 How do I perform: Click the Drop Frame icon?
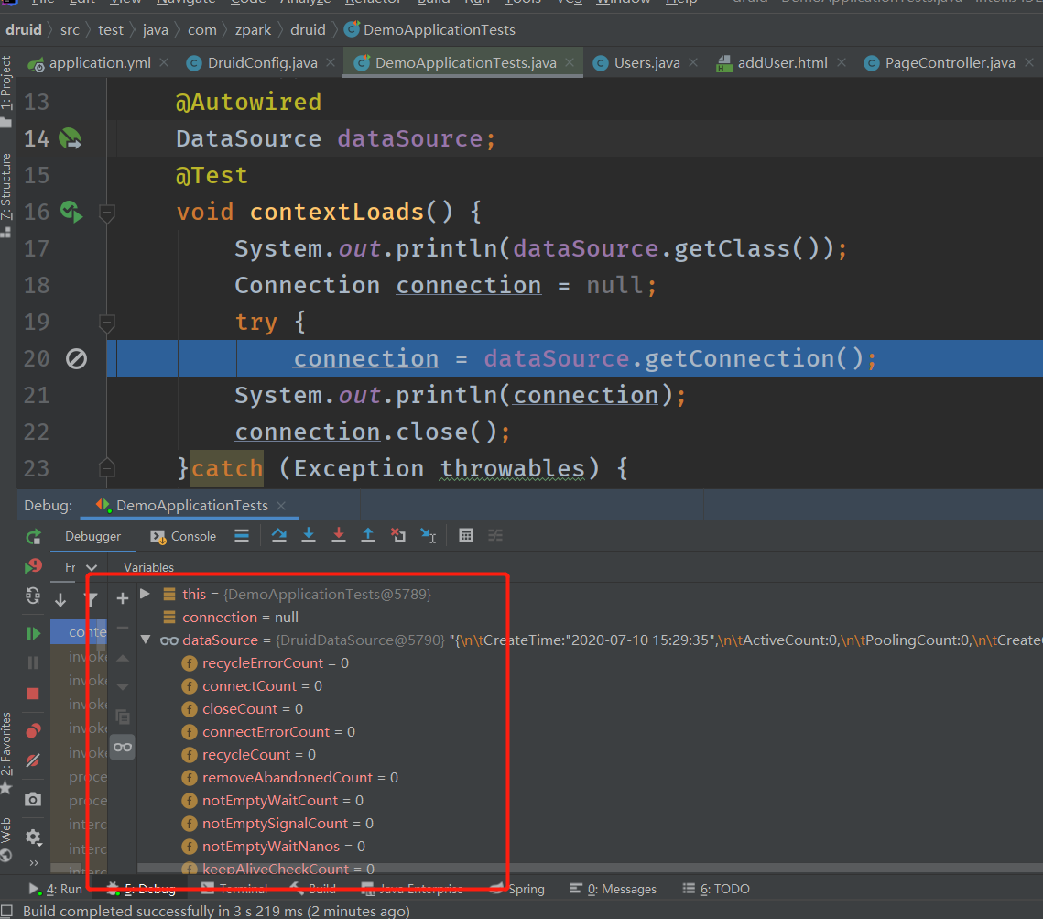tap(398, 535)
